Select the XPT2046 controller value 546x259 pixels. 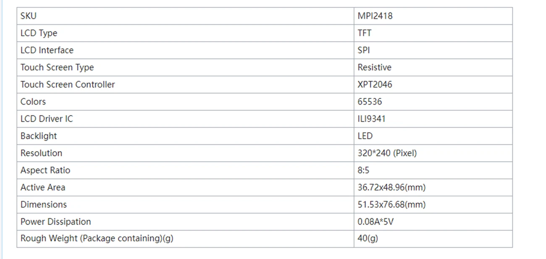(375, 84)
